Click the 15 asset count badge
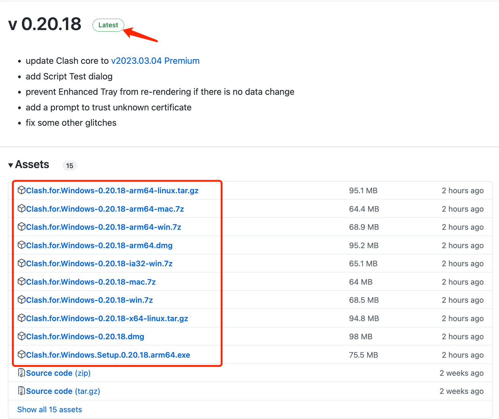This screenshot has width=499, height=419. 70,166
